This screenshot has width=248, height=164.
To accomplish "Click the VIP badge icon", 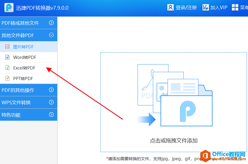I will 206,7.
